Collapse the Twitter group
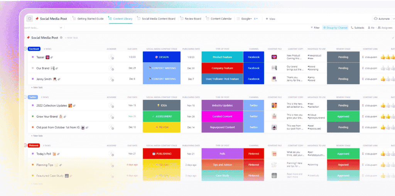This screenshot has height=196, width=395. [x=25, y=97]
